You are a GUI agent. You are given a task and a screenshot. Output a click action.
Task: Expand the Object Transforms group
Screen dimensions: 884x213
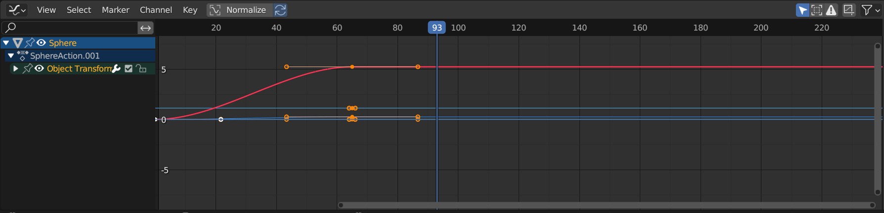[15, 69]
